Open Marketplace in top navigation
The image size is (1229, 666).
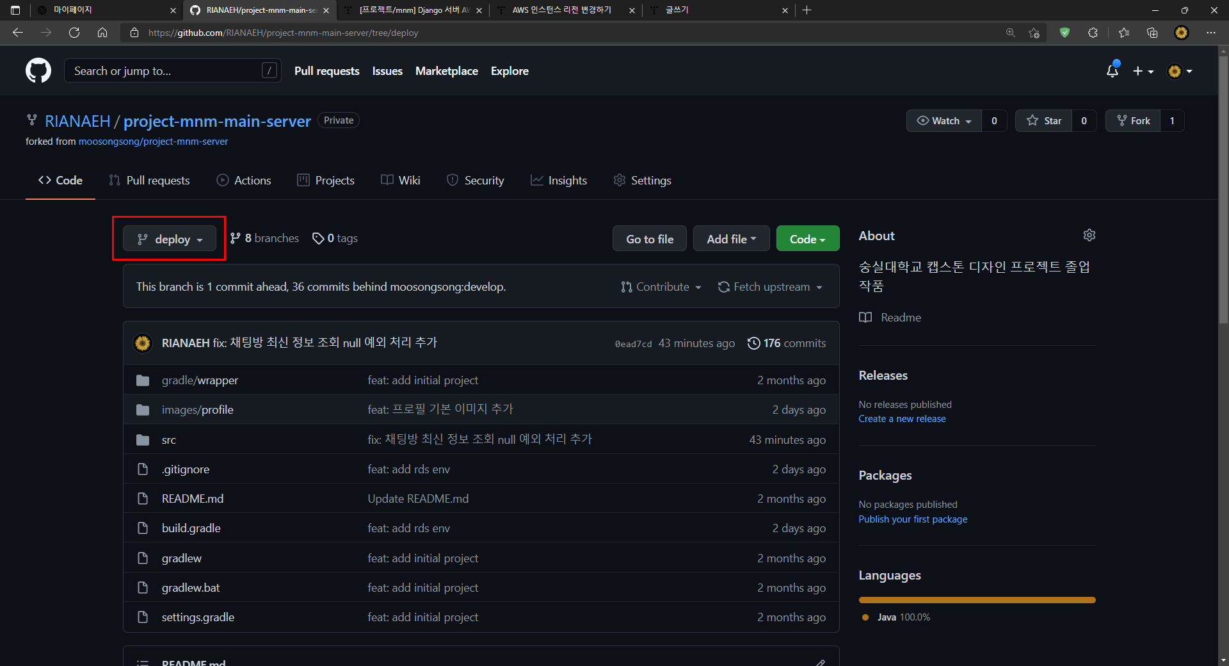click(x=447, y=71)
